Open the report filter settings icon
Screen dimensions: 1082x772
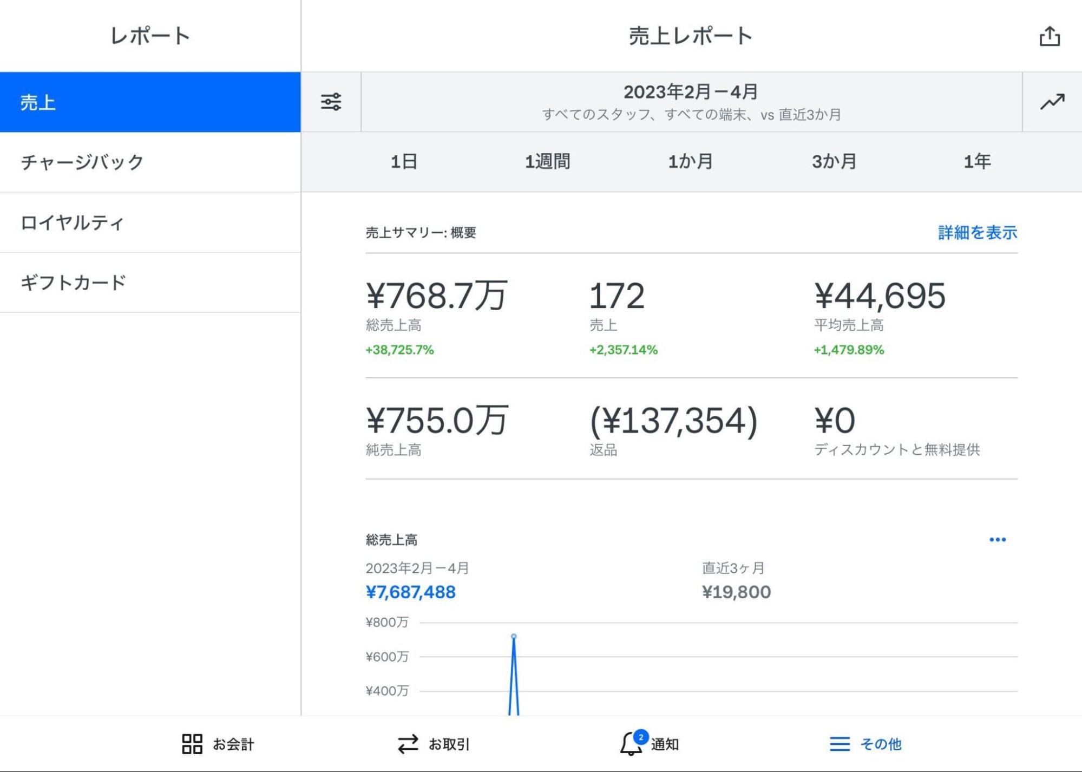point(331,101)
